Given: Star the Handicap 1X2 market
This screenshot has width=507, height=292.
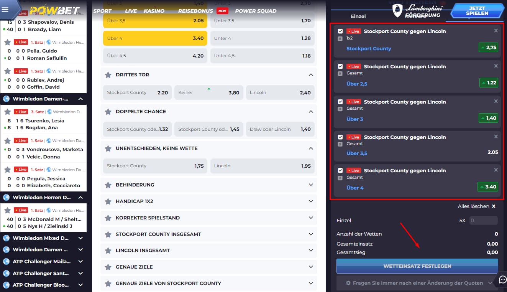Looking at the screenshot, I should pos(108,201).
